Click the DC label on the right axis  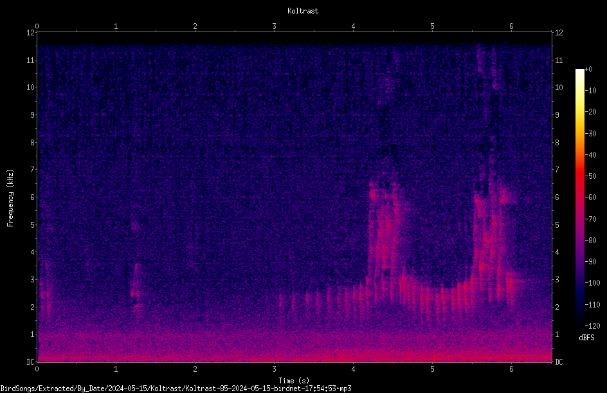pos(559,362)
